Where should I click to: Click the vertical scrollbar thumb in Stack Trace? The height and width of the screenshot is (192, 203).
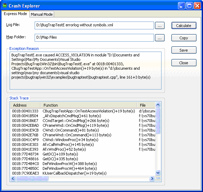158,121
